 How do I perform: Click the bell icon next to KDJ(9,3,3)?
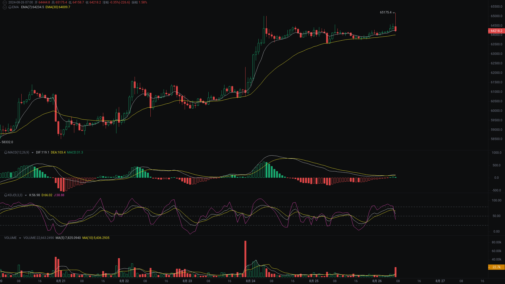pyautogui.click(x=6, y=195)
